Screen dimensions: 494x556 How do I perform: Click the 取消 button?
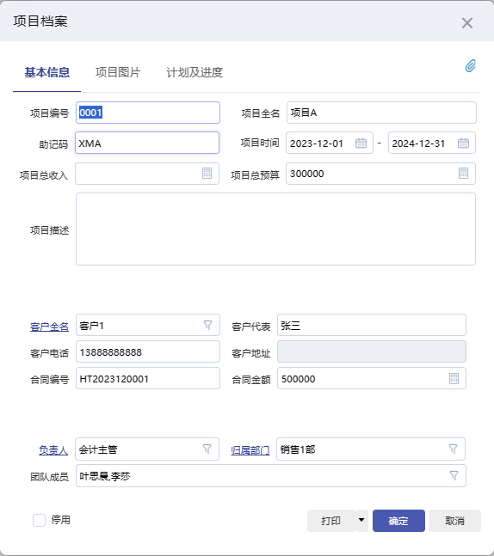click(x=454, y=521)
